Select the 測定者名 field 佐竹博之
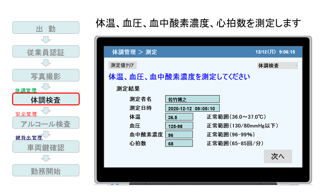The image size is (326, 195). (x=192, y=99)
